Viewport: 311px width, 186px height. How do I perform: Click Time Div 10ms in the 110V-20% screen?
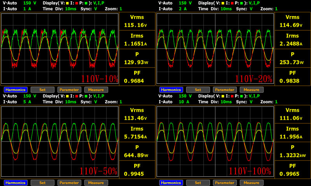[226, 9]
